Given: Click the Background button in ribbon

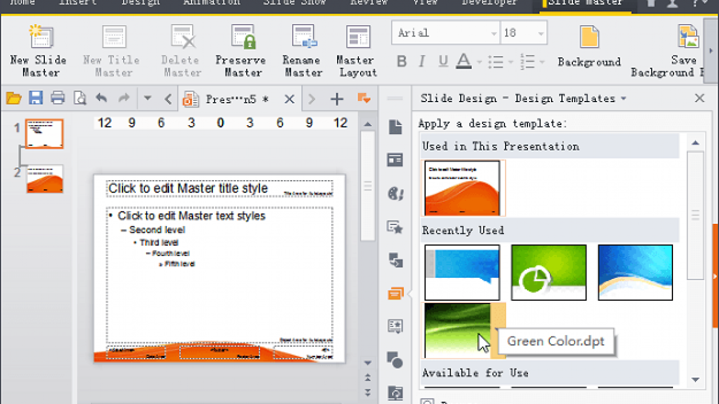Looking at the screenshot, I should tap(589, 47).
